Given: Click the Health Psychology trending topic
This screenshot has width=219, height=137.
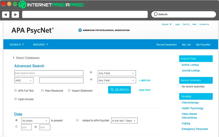Looking at the screenshot, I should click(x=192, y=108).
